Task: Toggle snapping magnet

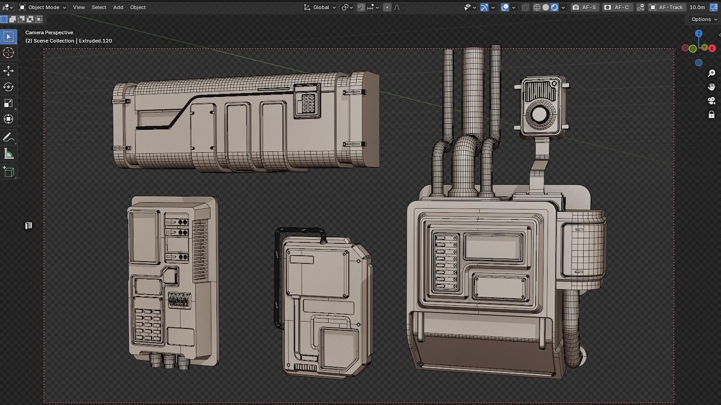Action: point(361,7)
